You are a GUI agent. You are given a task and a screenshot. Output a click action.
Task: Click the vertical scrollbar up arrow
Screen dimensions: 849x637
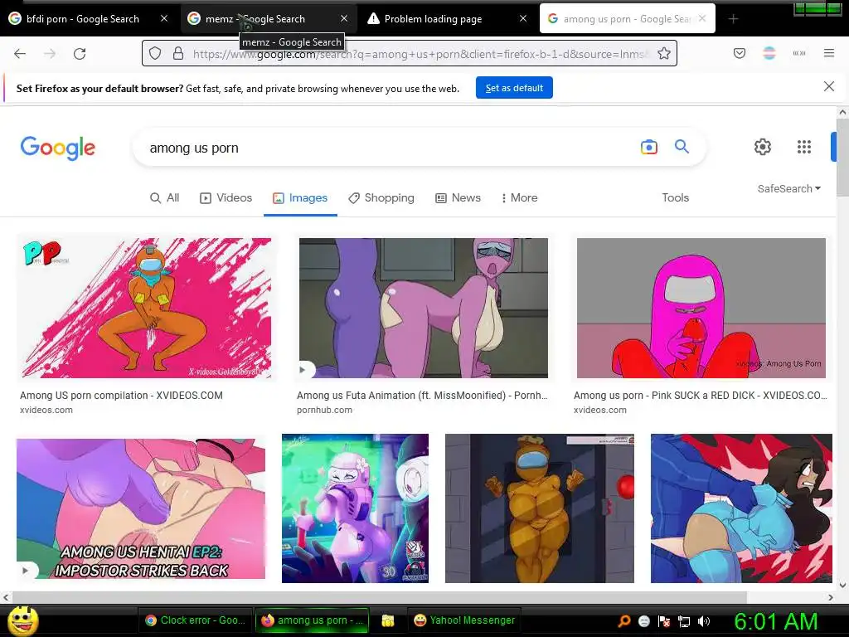pyautogui.click(x=842, y=112)
